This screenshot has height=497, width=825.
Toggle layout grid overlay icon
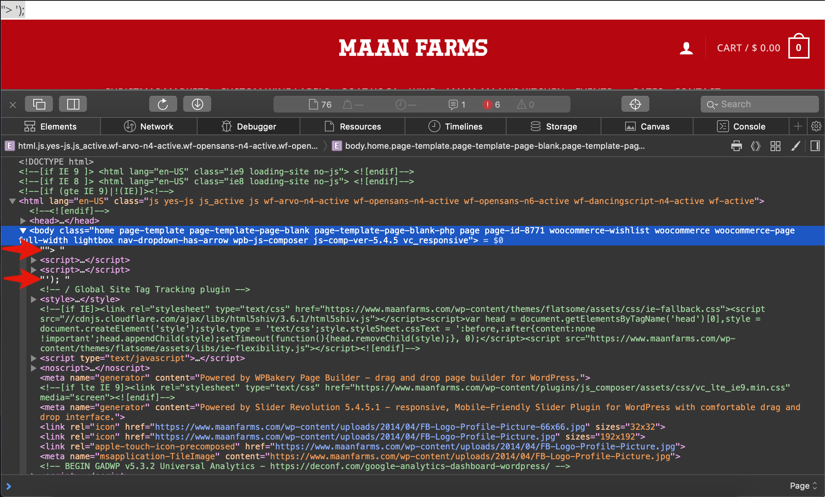tap(776, 146)
